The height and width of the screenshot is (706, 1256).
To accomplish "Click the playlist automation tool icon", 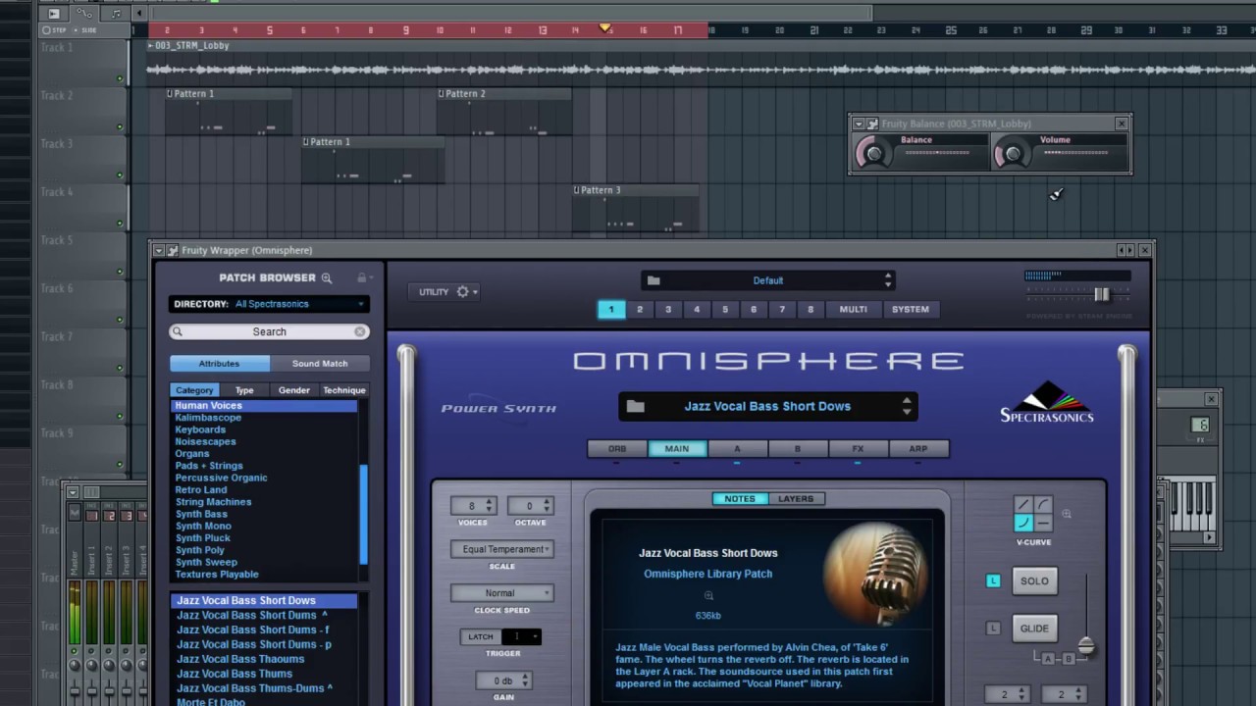I will (84, 14).
